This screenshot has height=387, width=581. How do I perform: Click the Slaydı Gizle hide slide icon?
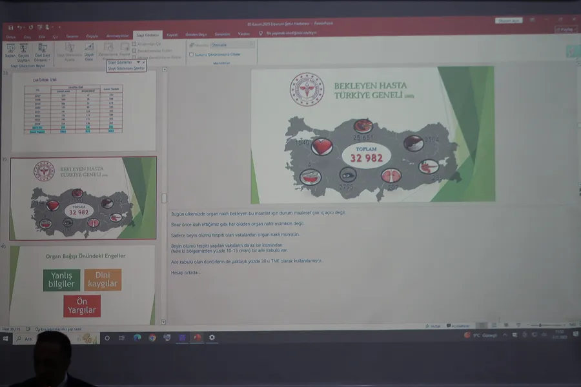tap(89, 50)
